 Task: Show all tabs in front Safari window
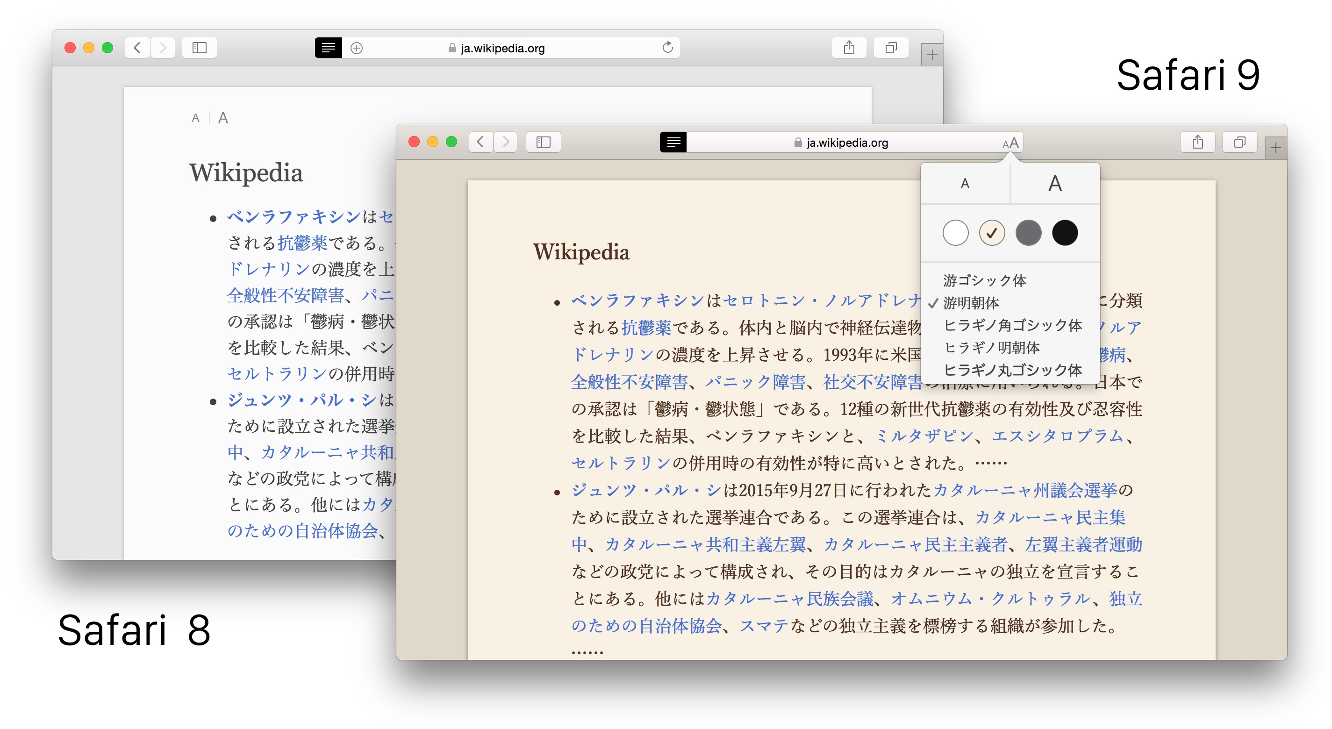1239,142
